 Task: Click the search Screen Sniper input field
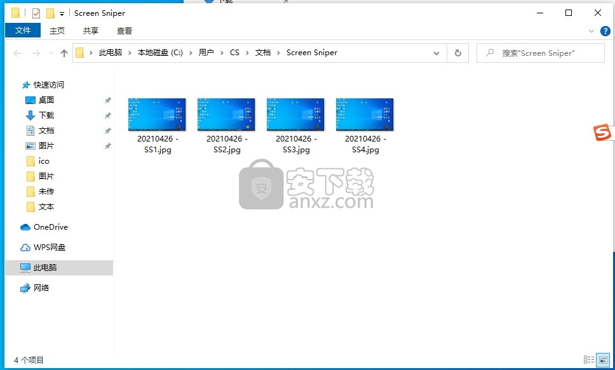541,53
